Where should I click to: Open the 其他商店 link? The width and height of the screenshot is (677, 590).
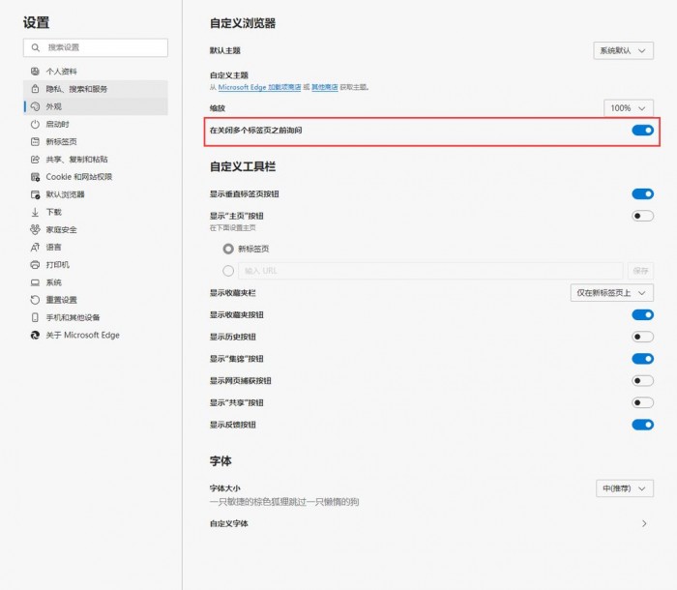[x=325, y=87]
